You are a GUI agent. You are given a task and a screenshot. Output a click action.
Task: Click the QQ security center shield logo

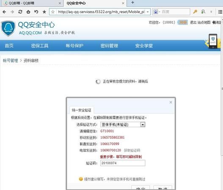[x=8, y=28]
